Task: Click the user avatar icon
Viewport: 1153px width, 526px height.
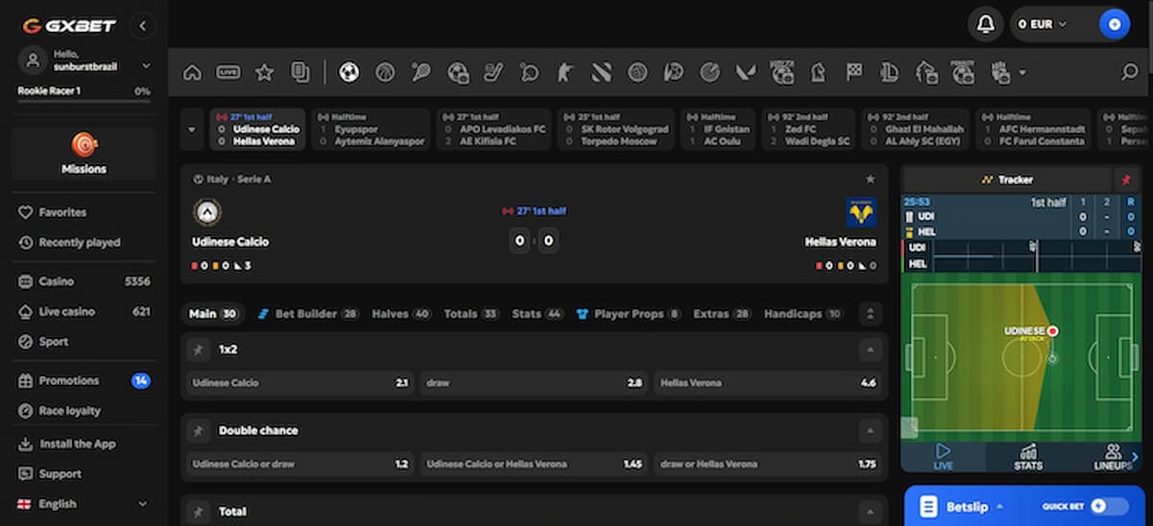Action: click(x=34, y=60)
